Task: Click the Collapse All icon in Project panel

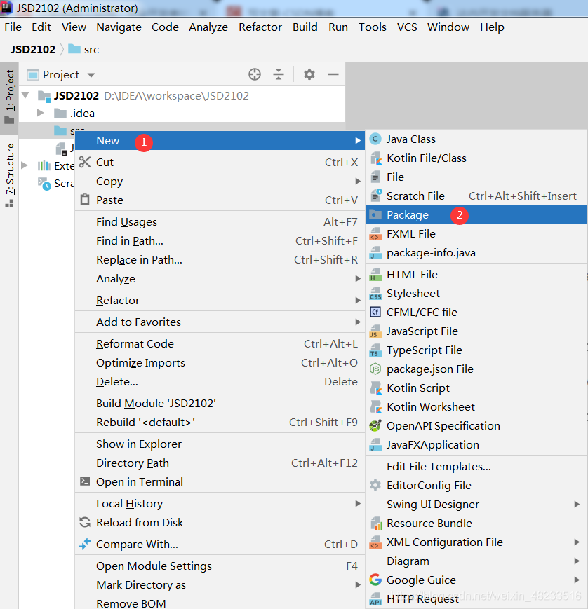Action: point(279,74)
